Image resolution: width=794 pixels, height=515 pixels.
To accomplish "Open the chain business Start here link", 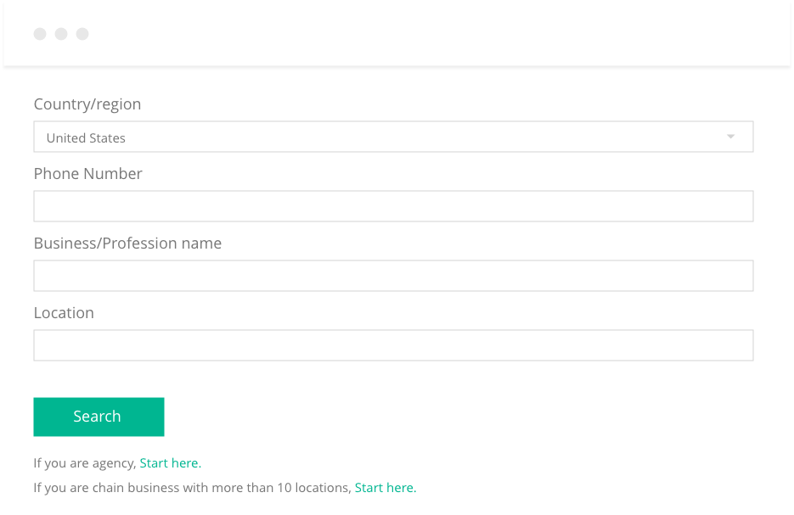I will click(x=386, y=488).
